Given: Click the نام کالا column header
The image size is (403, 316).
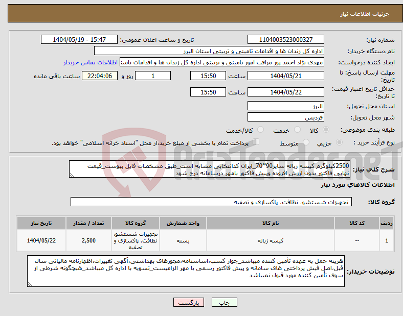Looking at the screenshot, I should click(271, 223).
